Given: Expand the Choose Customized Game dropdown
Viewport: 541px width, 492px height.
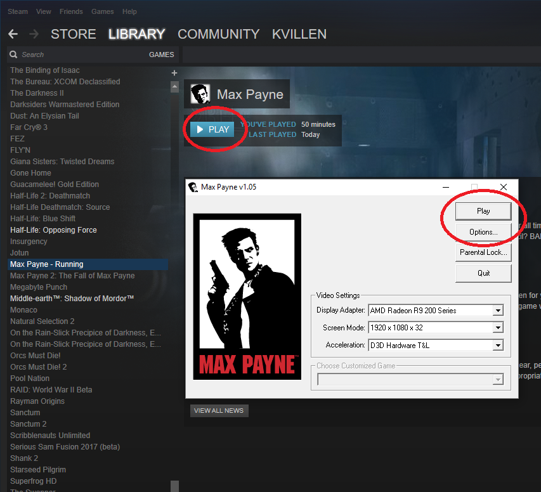Looking at the screenshot, I should [x=497, y=380].
